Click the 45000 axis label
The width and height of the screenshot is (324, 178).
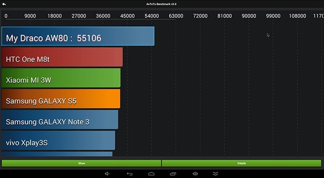pyautogui.click(x=127, y=16)
